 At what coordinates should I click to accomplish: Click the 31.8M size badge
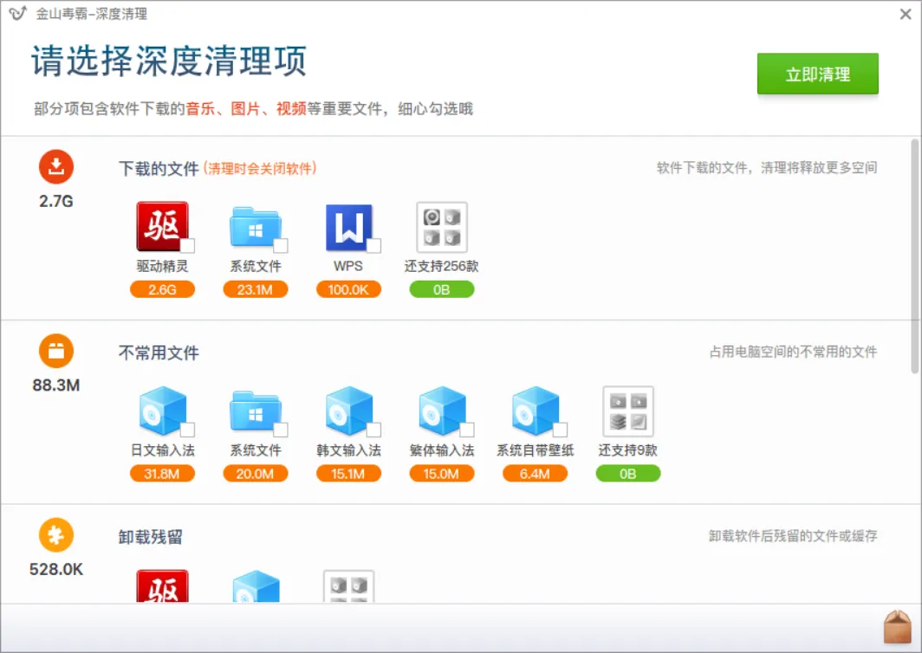162,473
